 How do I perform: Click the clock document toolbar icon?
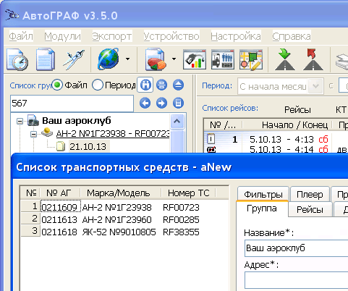pyautogui.click(x=17, y=59)
